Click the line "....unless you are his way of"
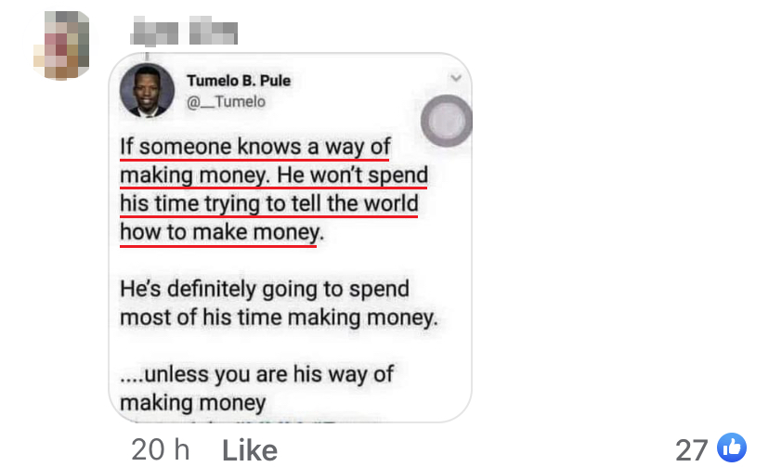 [x=257, y=374]
